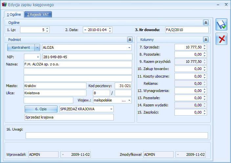Viewport: 231px width, 163px height.
Task: Click the 6. Opis button
Action: (x=41, y=109)
